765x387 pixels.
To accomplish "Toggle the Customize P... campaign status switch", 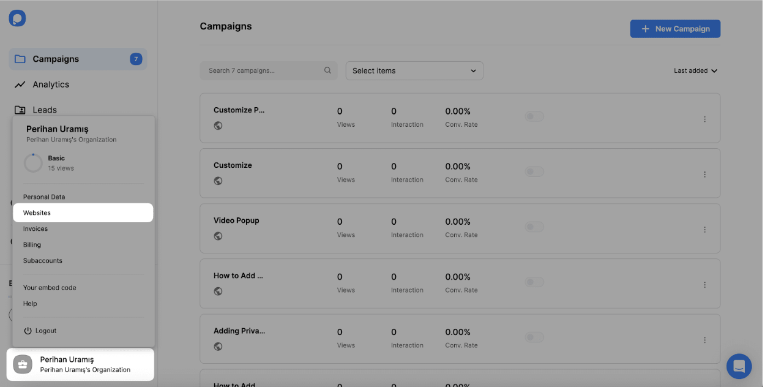I will tap(534, 116).
